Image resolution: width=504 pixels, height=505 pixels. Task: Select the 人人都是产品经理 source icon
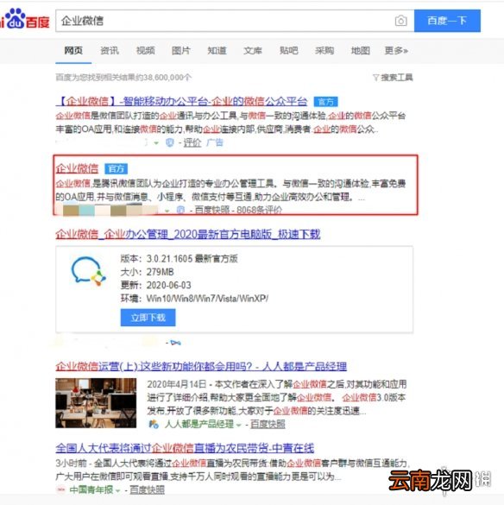(154, 424)
